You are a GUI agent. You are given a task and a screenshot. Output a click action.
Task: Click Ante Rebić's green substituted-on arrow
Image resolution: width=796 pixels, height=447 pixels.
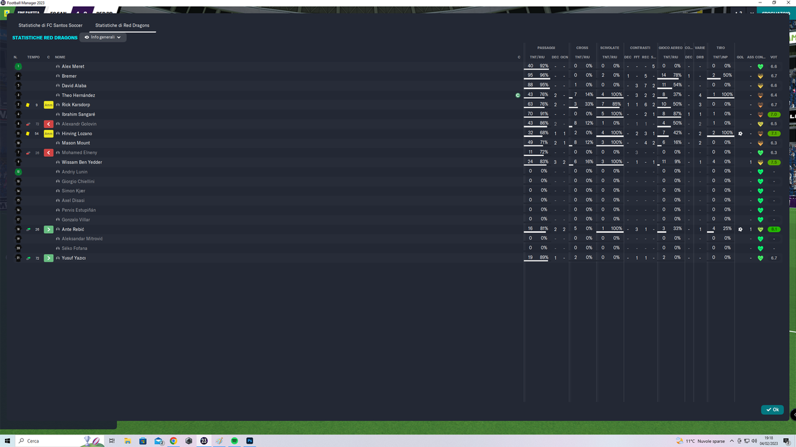click(x=49, y=229)
